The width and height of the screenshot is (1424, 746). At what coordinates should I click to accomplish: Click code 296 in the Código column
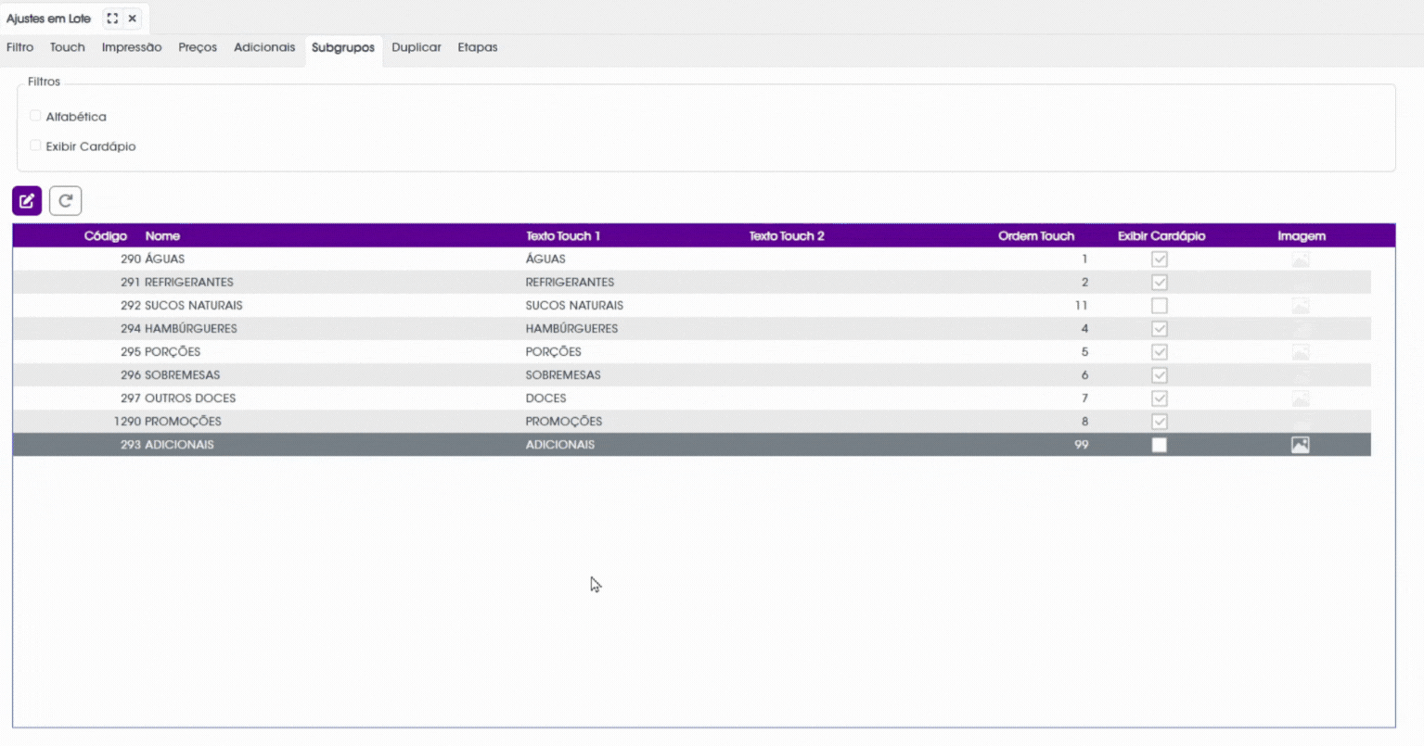[x=131, y=375]
